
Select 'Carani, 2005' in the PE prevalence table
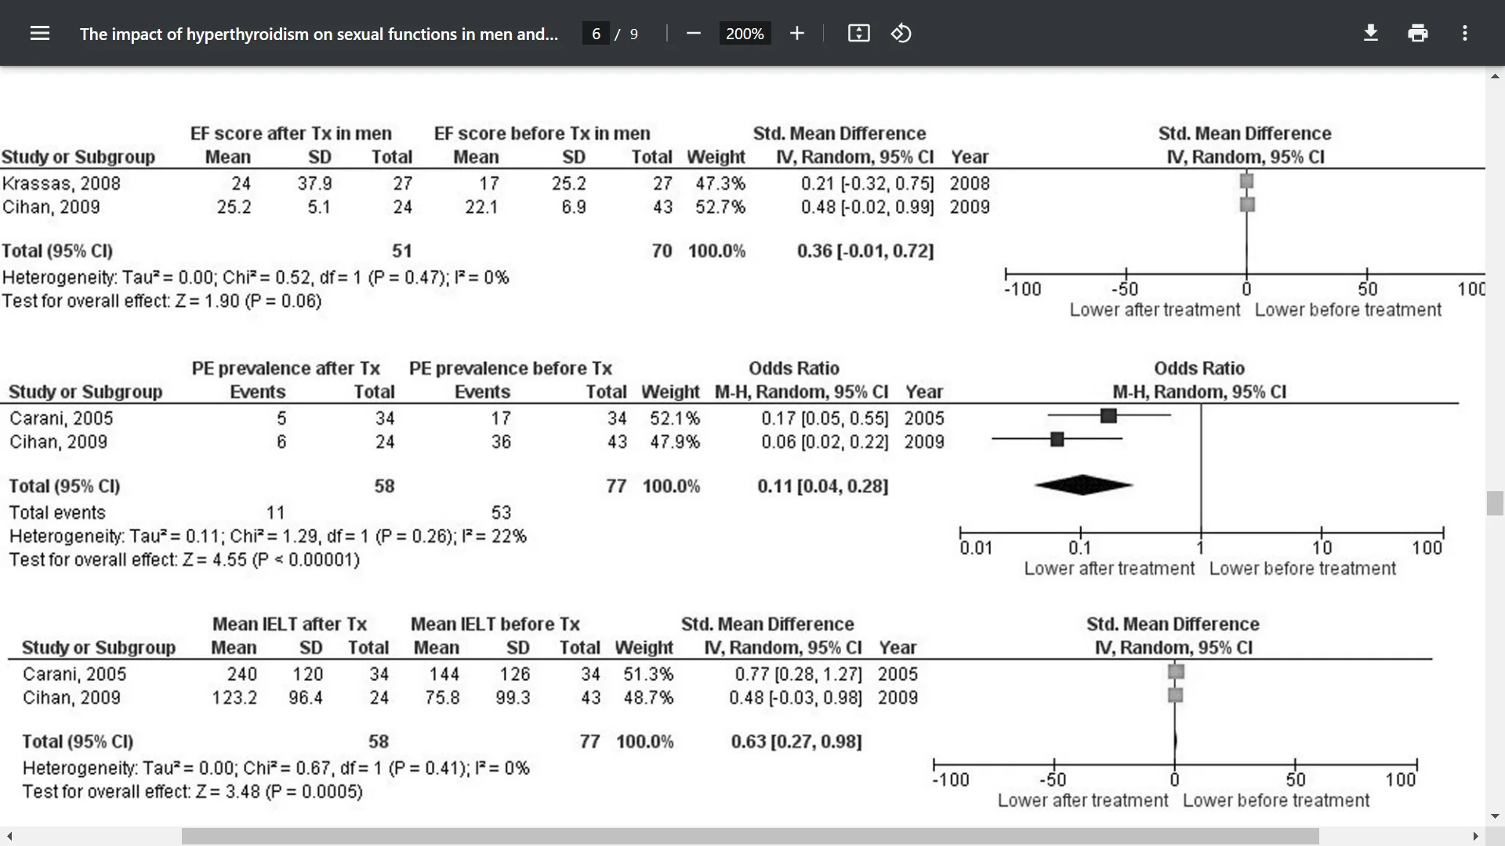61,418
